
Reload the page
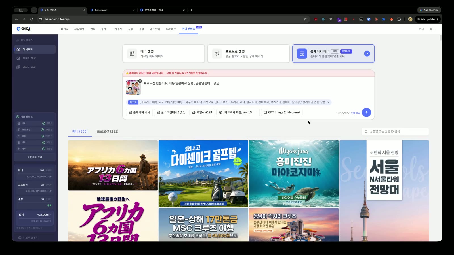pyautogui.click(x=32, y=19)
